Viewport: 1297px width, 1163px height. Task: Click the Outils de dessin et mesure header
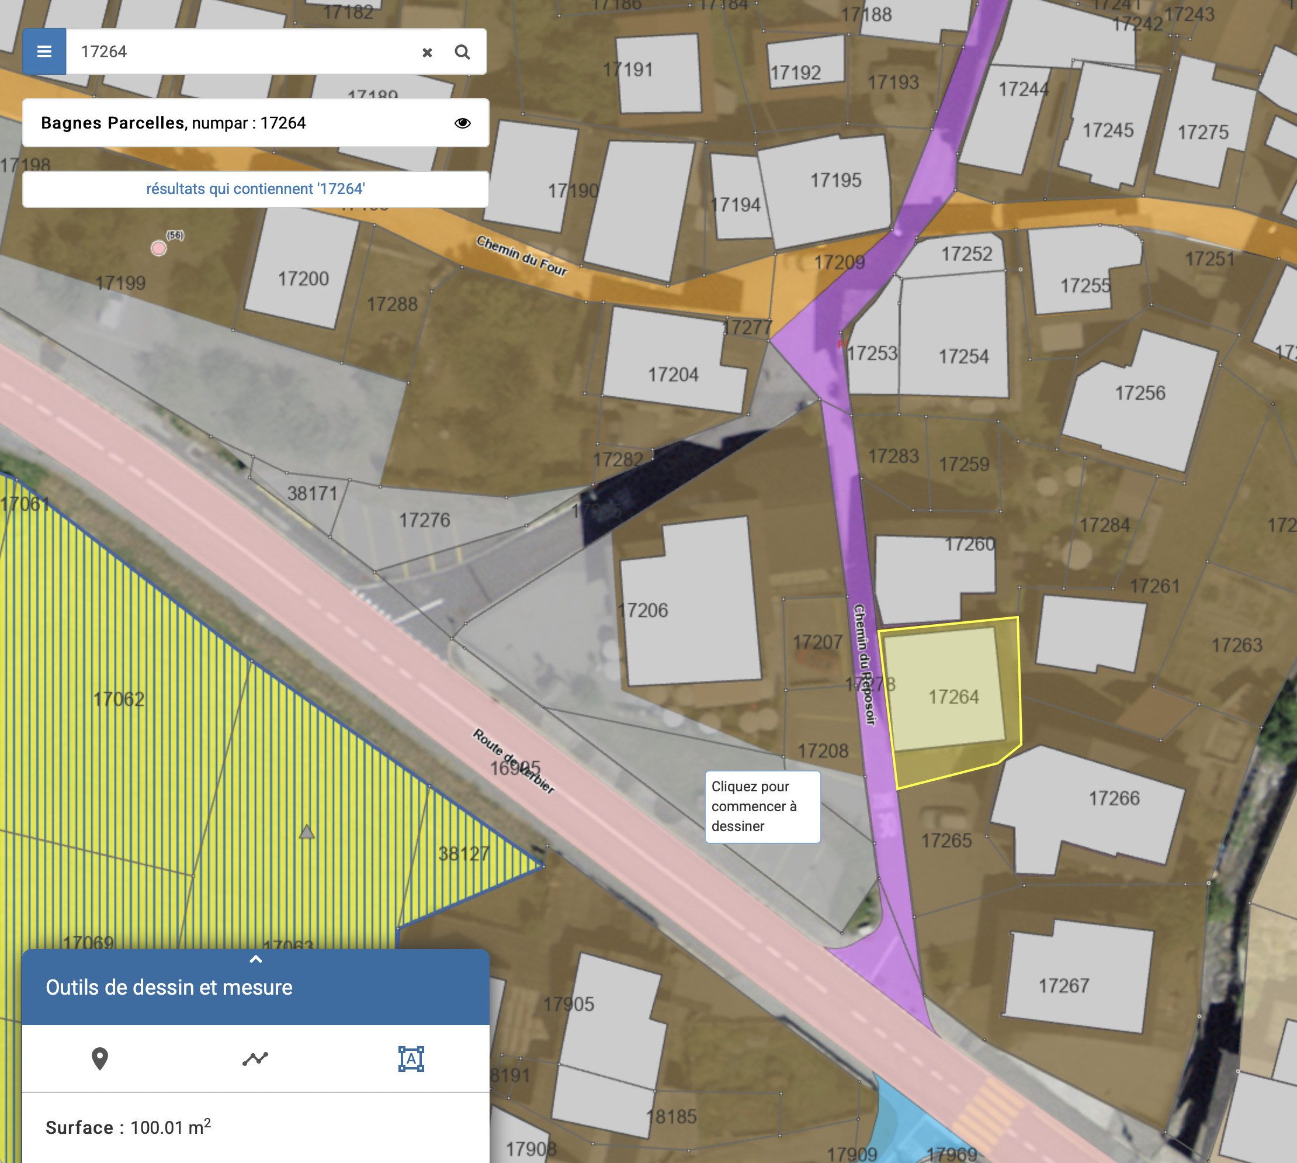tap(169, 987)
